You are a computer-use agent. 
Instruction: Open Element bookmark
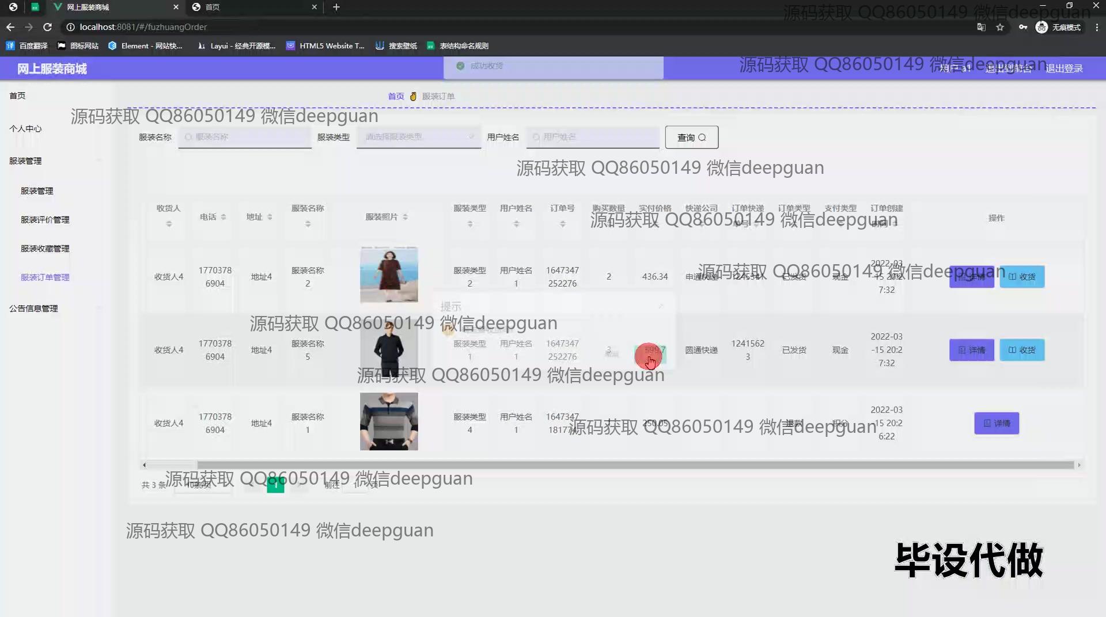coord(145,45)
